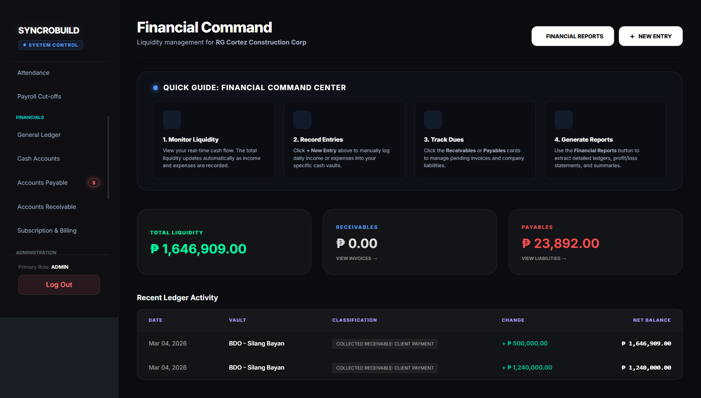Follow the View Invoices link
Image resolution: width=701 pixels, height=398 pixels.
pyautogui.click(x=356, y=259)
